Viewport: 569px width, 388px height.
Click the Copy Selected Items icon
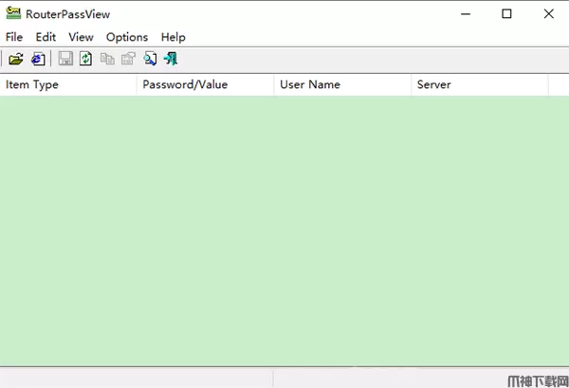(x=107, y=59)
